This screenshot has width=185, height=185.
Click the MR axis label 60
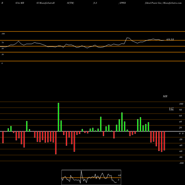tap(181, 116)
